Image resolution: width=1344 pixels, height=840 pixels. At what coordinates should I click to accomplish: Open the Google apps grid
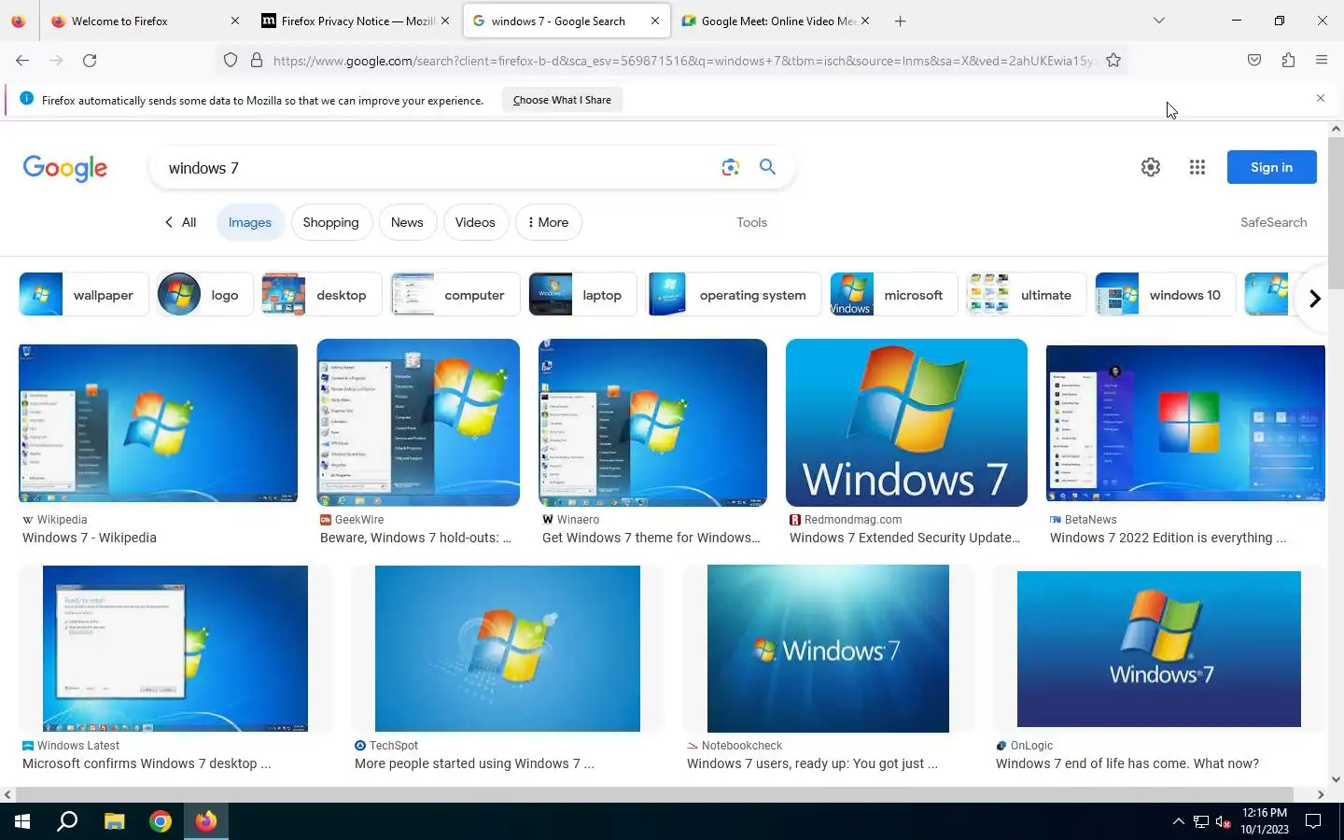click(x=1197, y=167)
